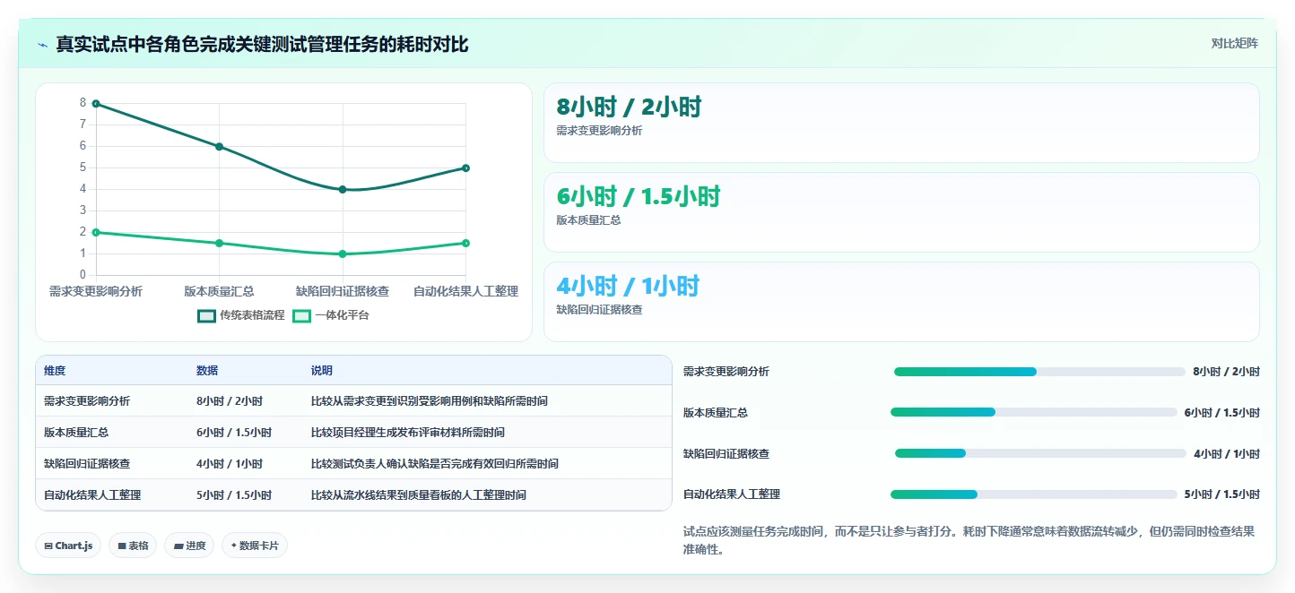Click the icon in the 进度 chip
This screenshot has height=593, width=1295.
(x=178, y=546)
